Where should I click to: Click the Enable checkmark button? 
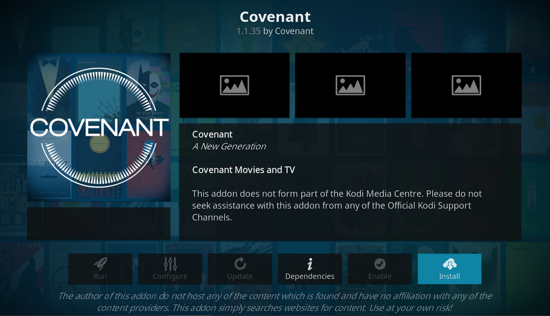380,269
